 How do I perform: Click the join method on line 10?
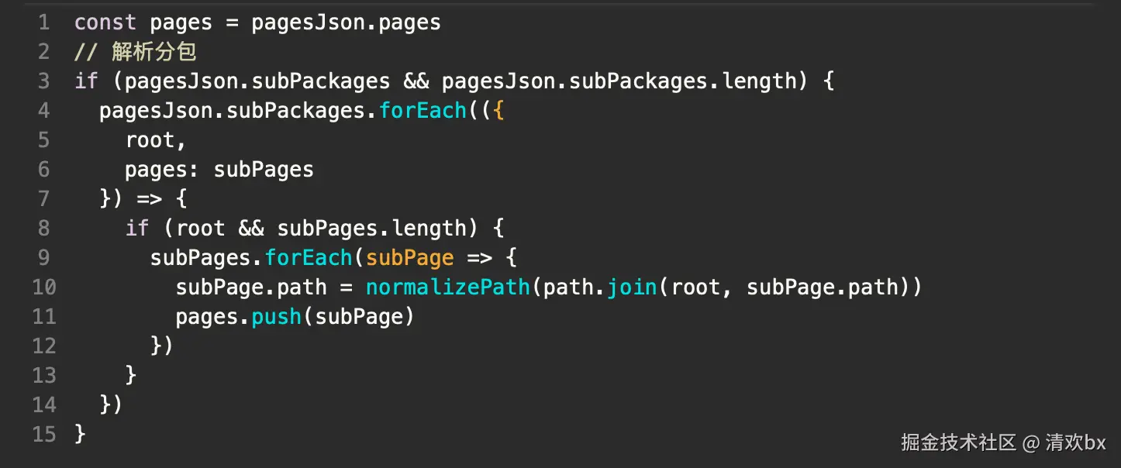point(632,287)
